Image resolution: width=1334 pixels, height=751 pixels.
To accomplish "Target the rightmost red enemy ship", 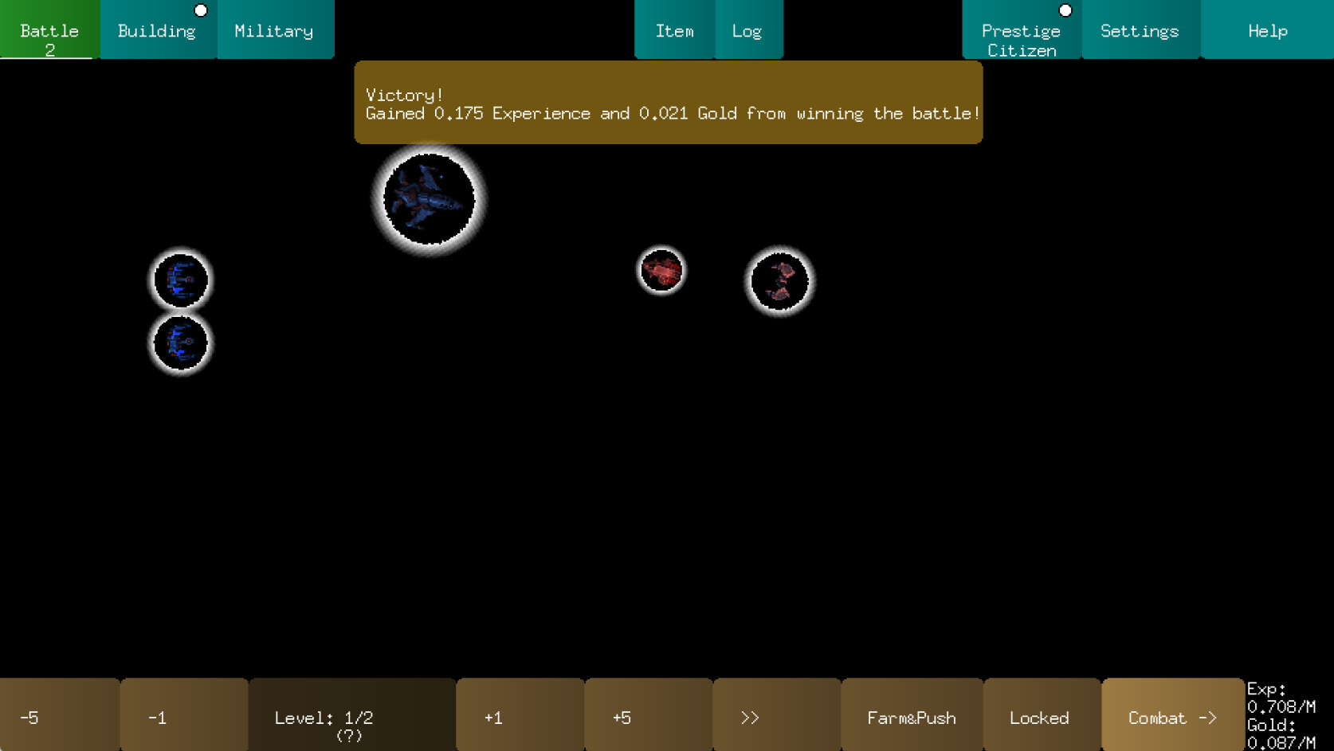I will [x=780, y=280].
